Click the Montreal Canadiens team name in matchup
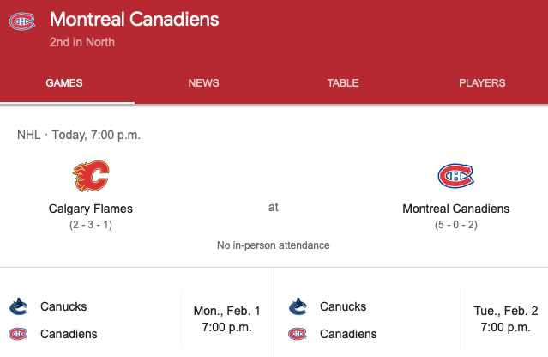Viewport: 548px width, 357px height. tap(455, 209)
